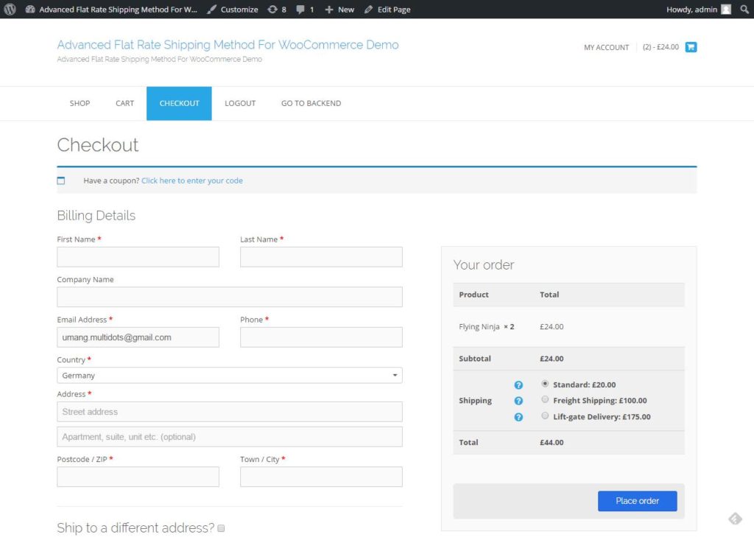Click the Place order button
The image size is (754, 537).
[637, 501]
